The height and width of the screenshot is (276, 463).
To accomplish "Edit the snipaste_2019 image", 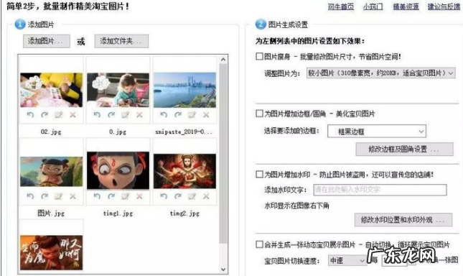I will pos(192,115).
